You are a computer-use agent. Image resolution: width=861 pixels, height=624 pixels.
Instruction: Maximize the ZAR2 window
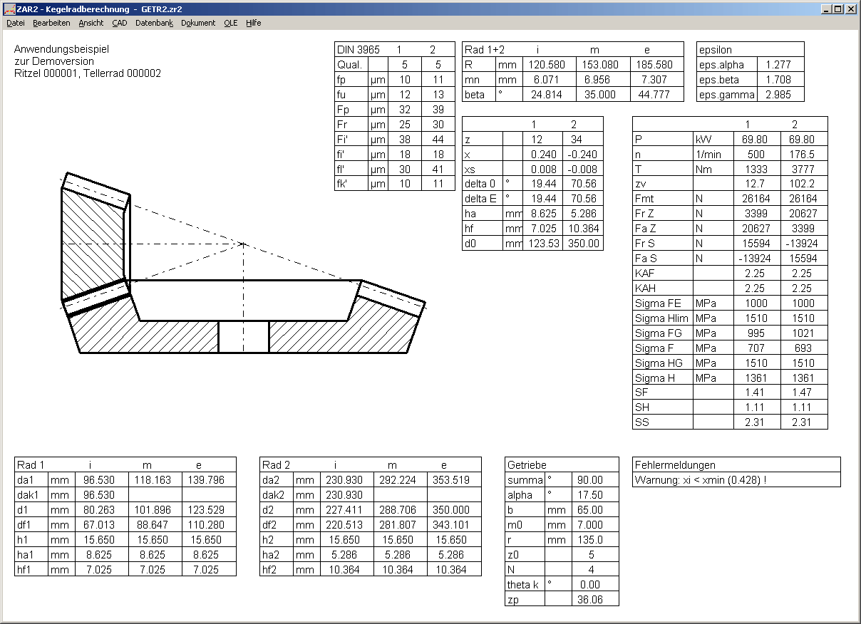837,9
